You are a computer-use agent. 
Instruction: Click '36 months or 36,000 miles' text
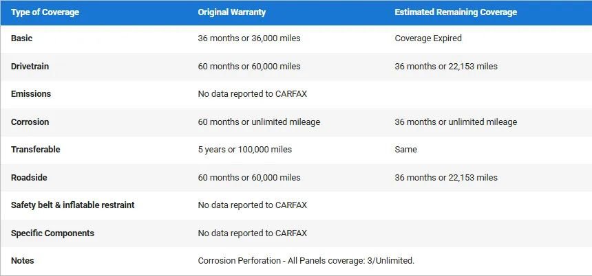[249, 38]
